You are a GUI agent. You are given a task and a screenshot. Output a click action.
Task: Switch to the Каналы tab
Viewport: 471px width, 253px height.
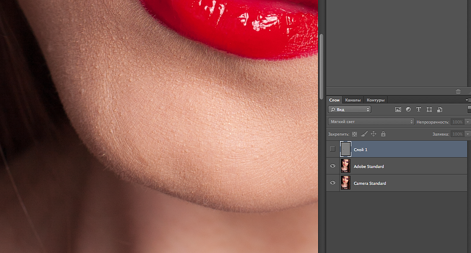pyautogui.click(x=352, y=100)
